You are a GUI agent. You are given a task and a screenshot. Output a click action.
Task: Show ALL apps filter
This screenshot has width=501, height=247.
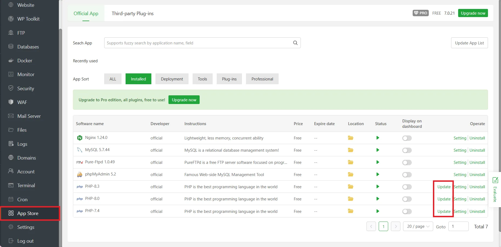point(113,79)
